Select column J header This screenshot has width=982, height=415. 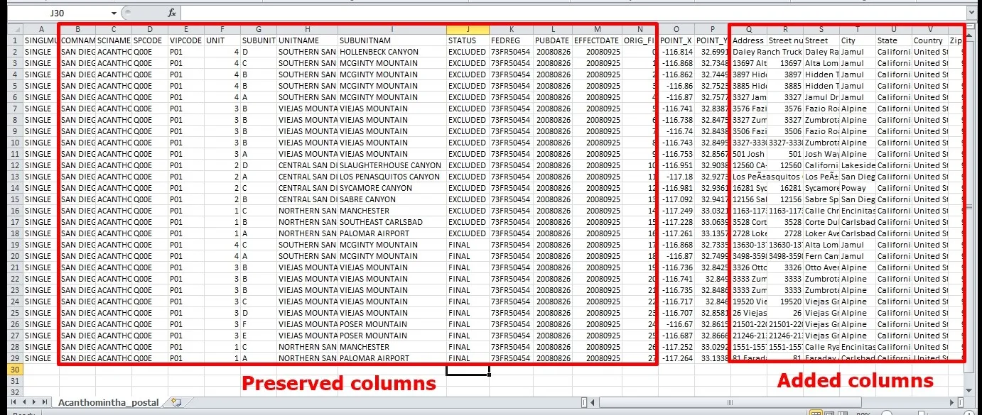tap(468, 29)
